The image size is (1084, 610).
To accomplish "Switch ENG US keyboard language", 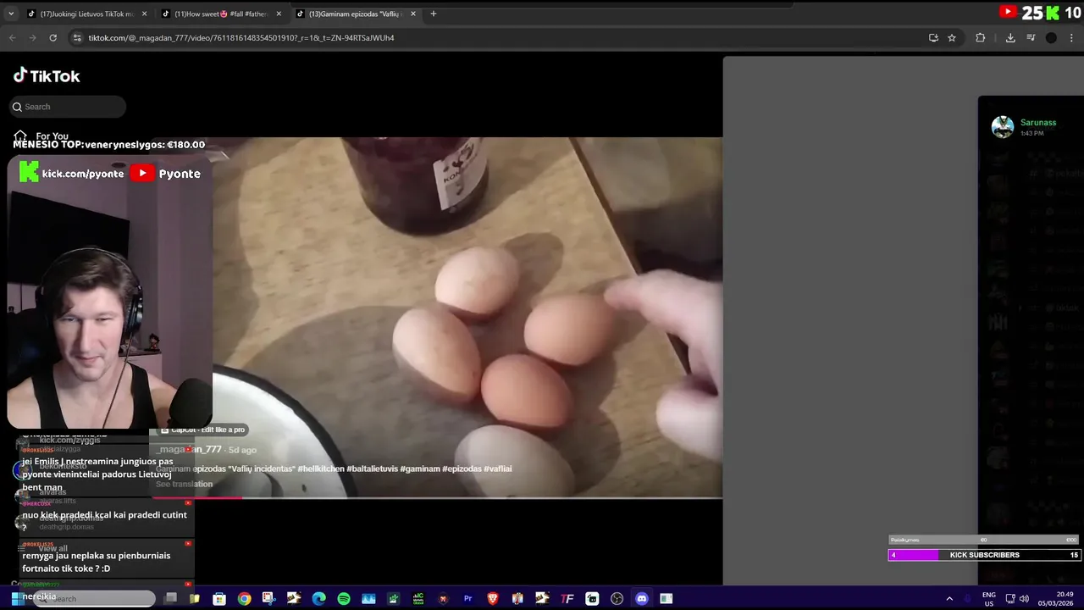I will pos(989,599).
